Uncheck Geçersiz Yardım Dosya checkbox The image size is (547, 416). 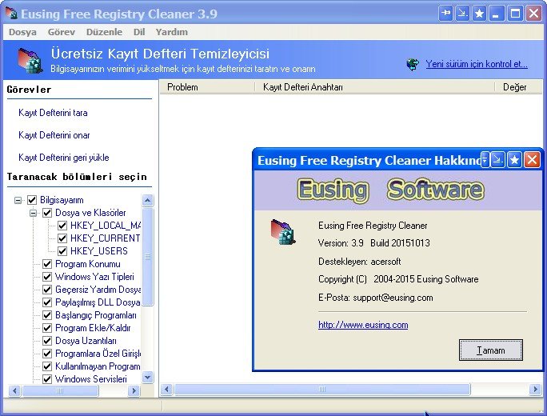point(47,290)
